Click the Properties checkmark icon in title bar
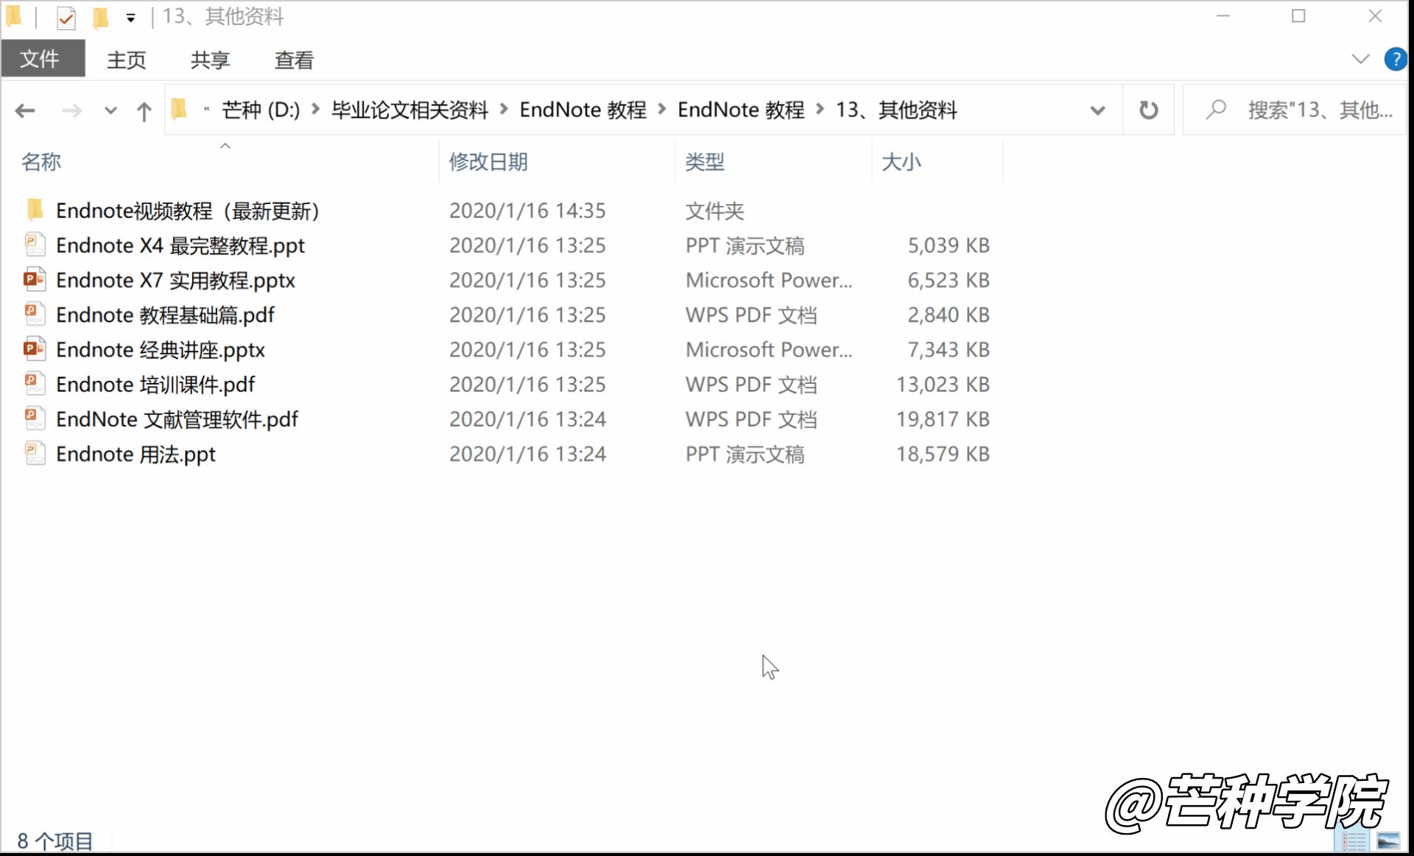The width and height of the screenshot is (1414, 856). click(x=66, y=17)
